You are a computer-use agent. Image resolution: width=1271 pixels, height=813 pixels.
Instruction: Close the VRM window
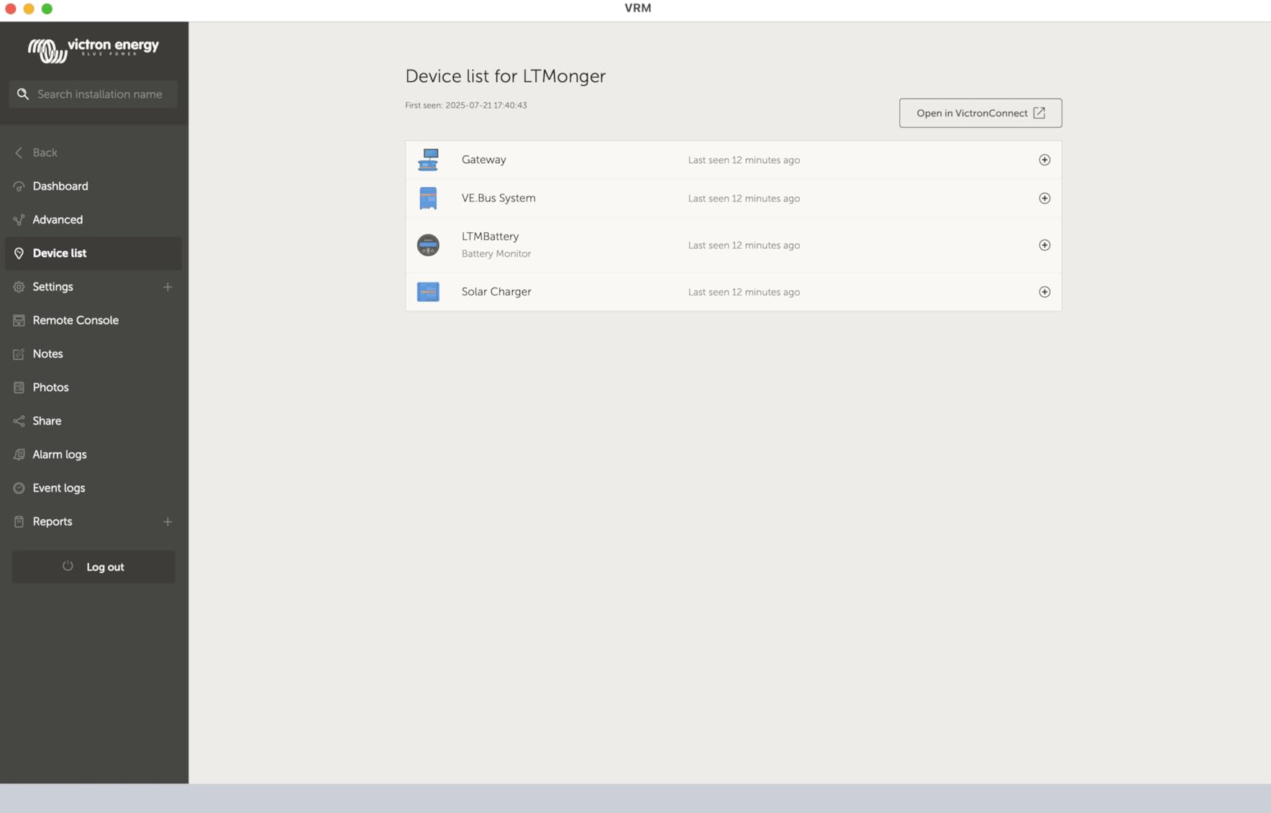tap(11, 9)
